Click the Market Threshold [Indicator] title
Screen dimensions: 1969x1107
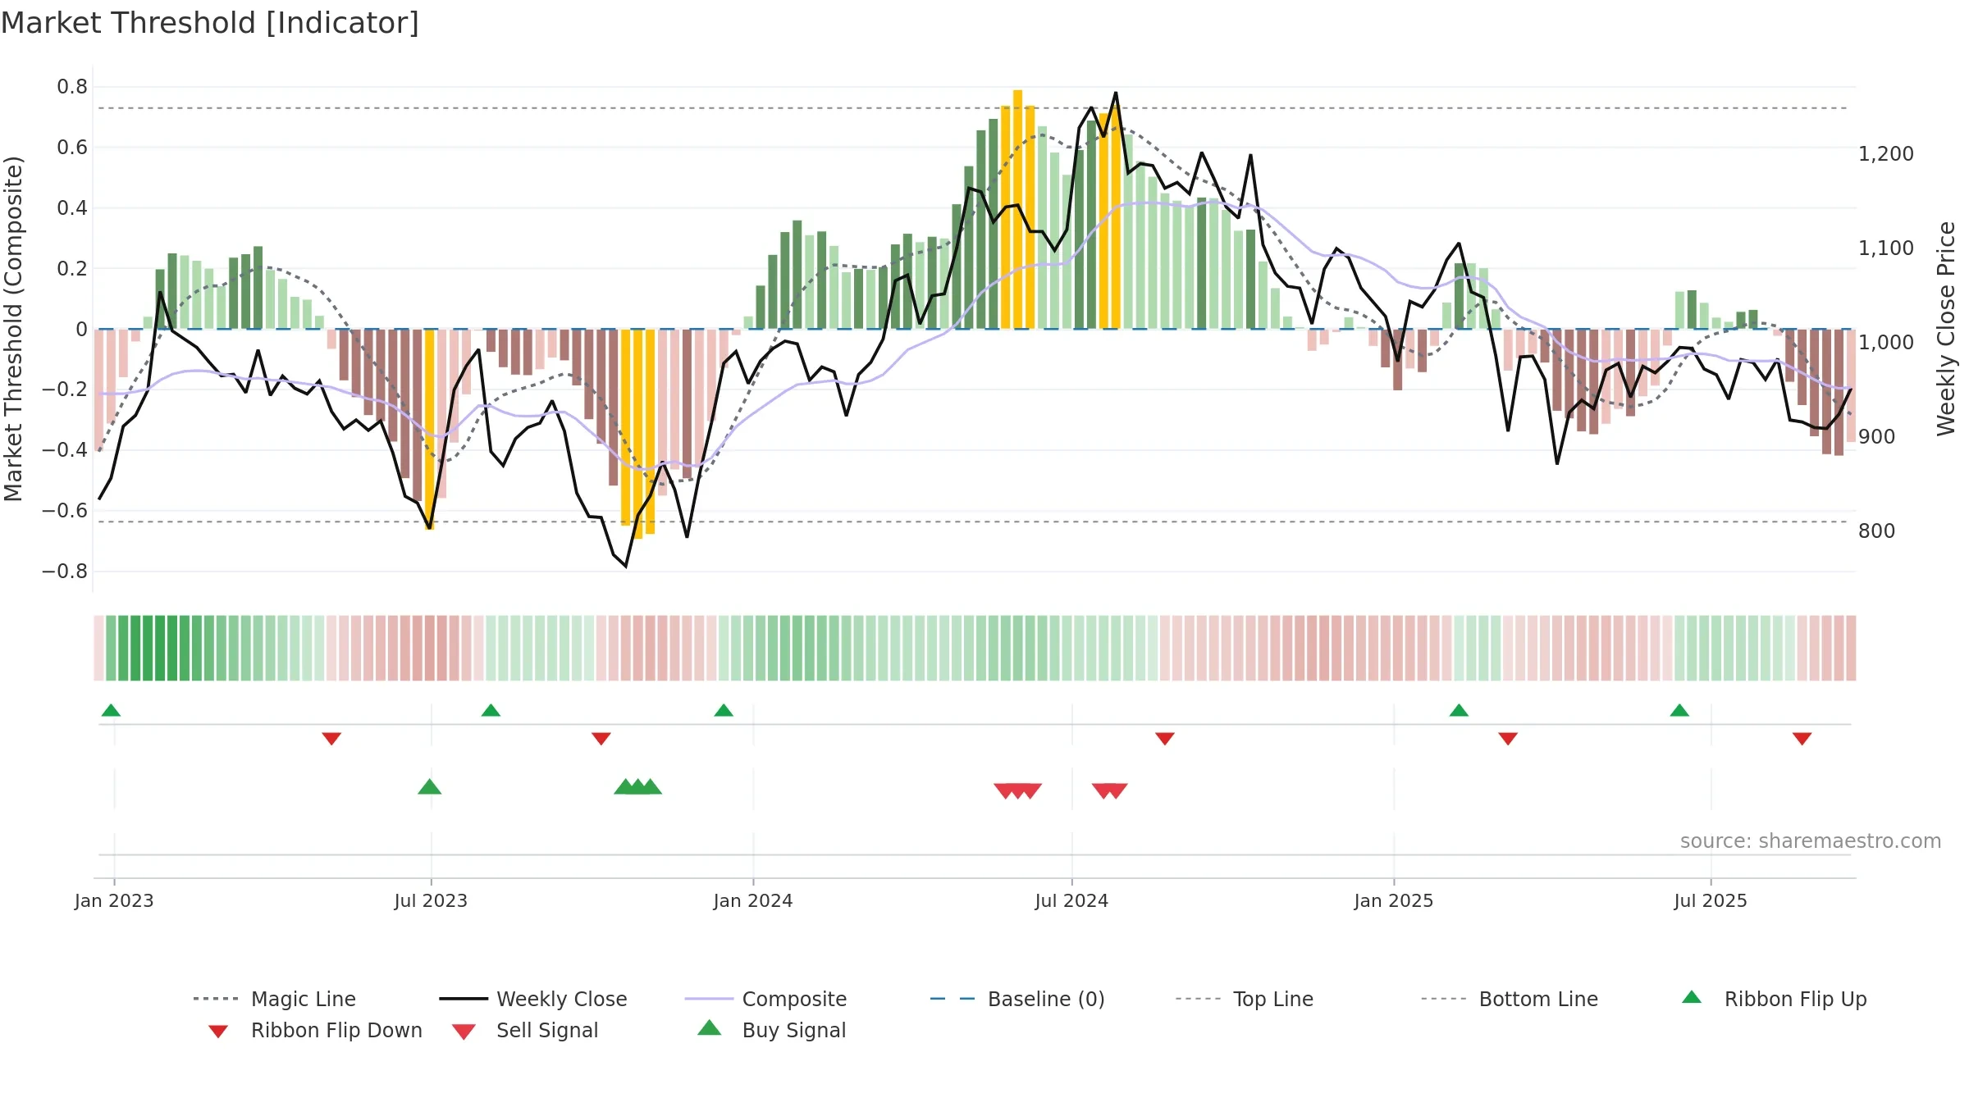point(210,23)
